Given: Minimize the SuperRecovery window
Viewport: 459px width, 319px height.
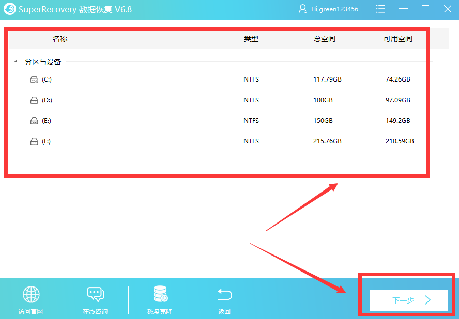Looking at the screenshot, I should (403, 9).
